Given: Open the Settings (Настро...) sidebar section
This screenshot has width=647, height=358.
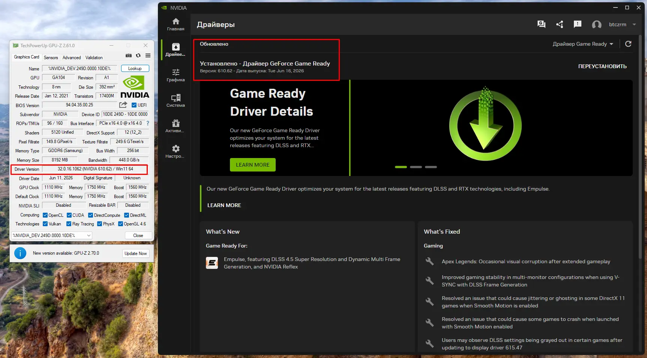Looking at the screenshot, I should 176,152.
